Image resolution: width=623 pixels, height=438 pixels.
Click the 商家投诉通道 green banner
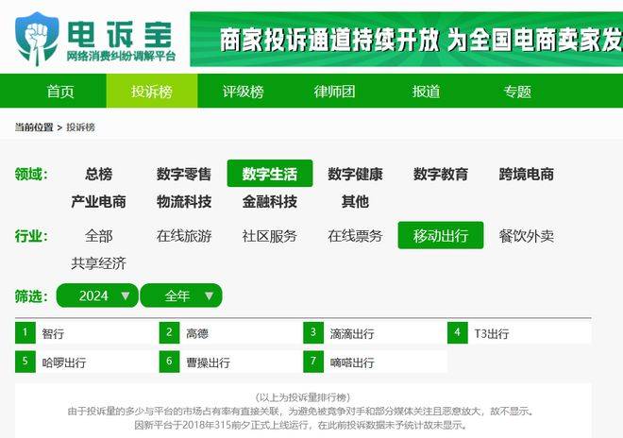[406, 39]
